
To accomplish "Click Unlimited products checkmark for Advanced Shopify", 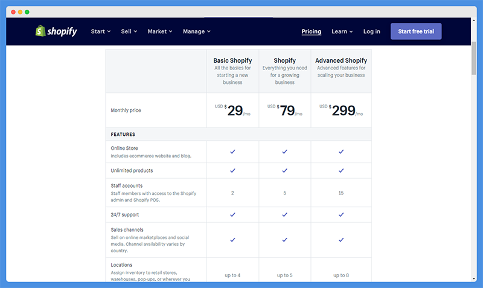I will point(341,171).
